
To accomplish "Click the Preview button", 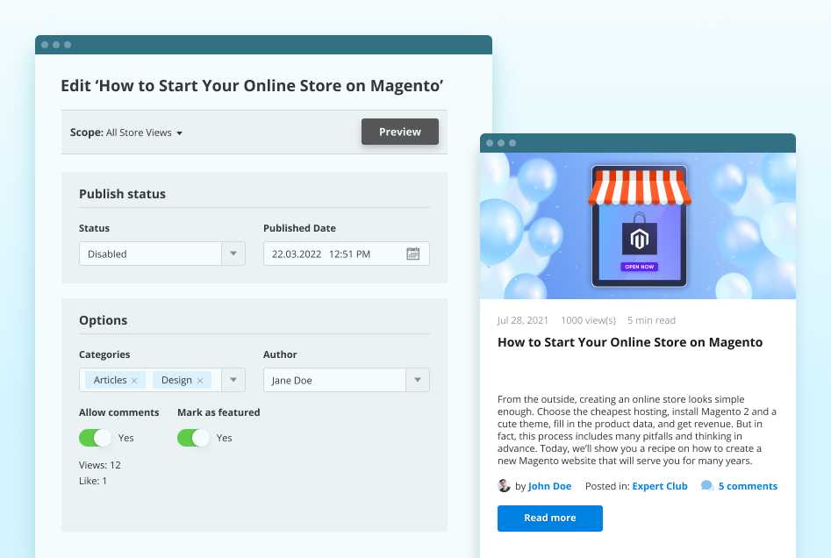I will (x=399, y=131).
